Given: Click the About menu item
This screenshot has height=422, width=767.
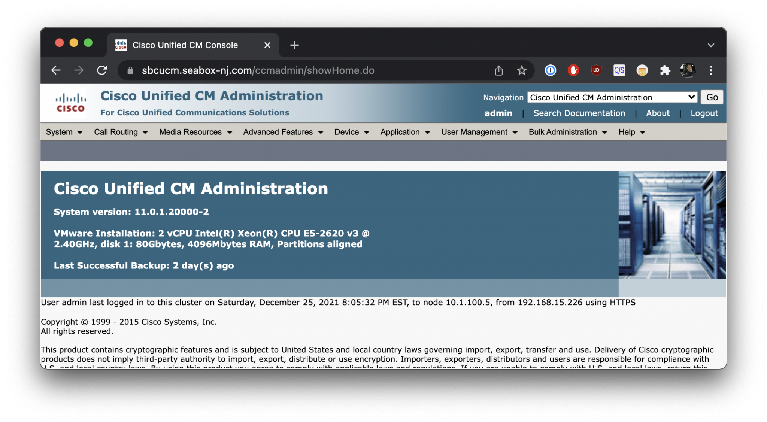Looking at the screenshot, I should pyautogui.click(x=658, y=113).
